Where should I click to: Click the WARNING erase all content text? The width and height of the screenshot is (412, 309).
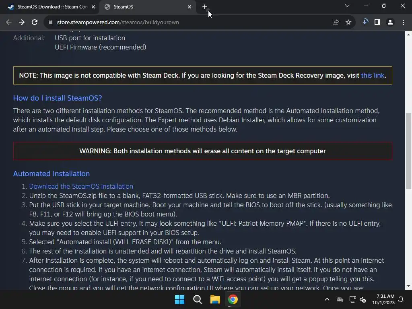tap(203, 151)
